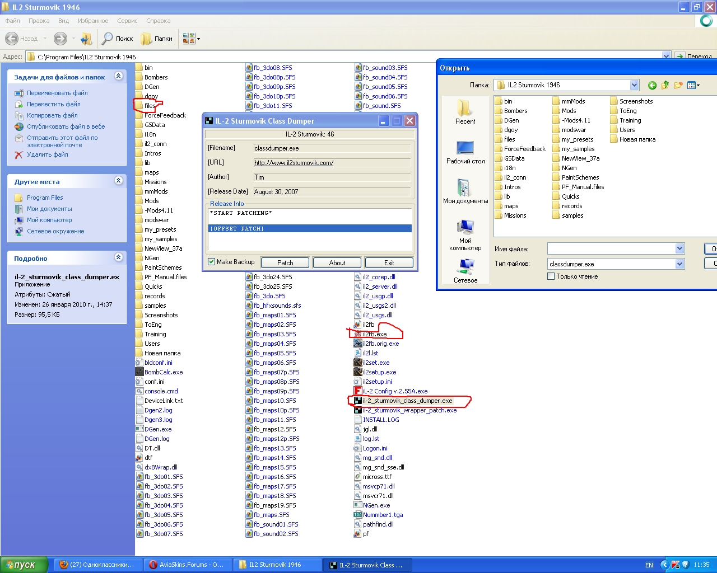Click the Patch button
Image resolution: width=717 pixels, height=573 pixels.
click(285, 262)
